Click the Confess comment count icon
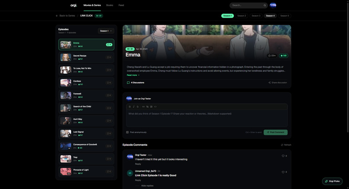The width and height of the screenshot is (349, 189). [x=109, y=83]
